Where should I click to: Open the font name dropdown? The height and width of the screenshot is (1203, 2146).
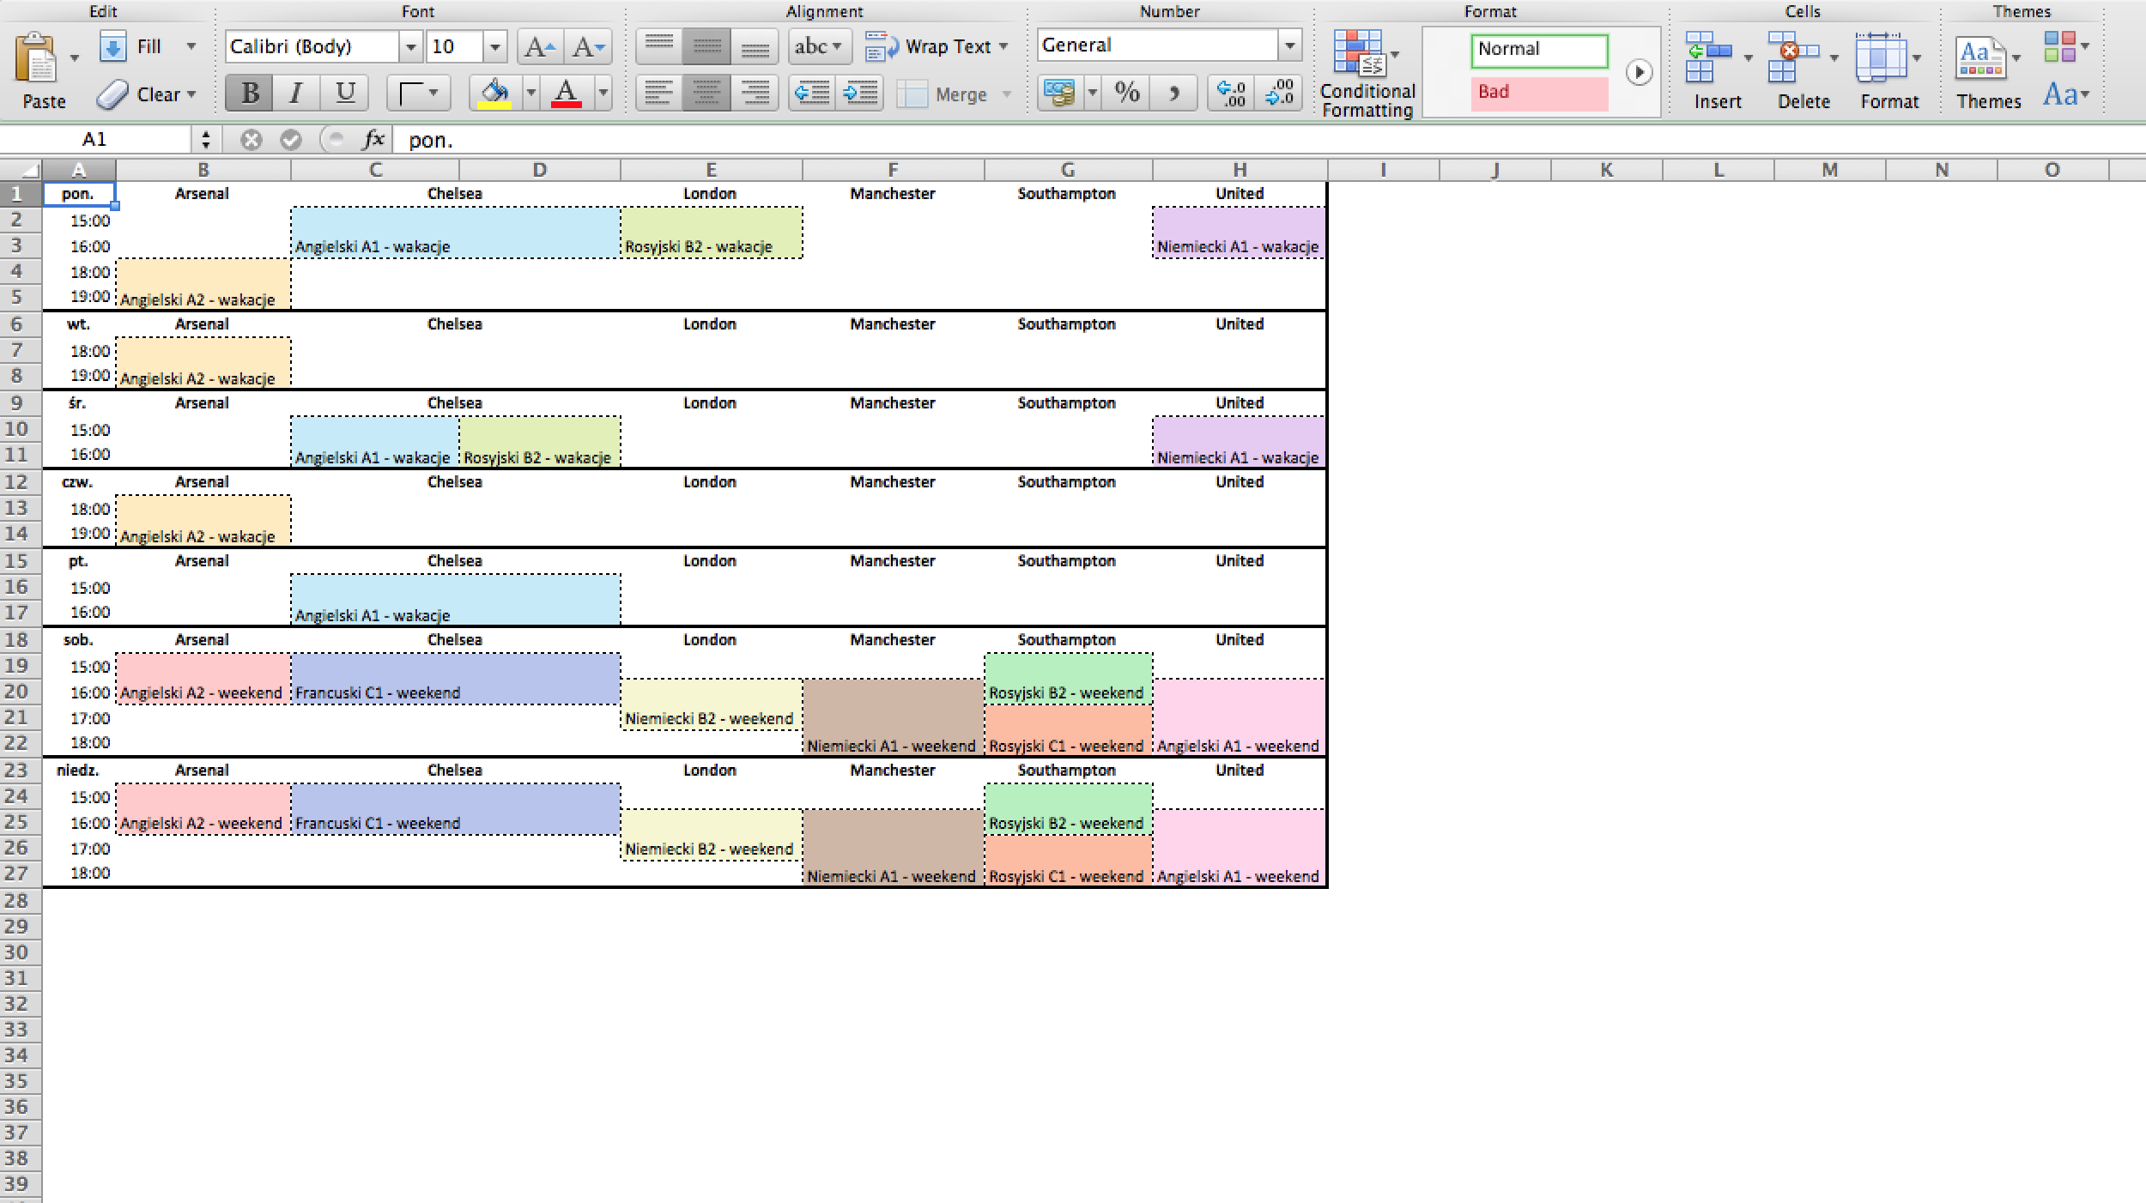click(x=411, y=46)
